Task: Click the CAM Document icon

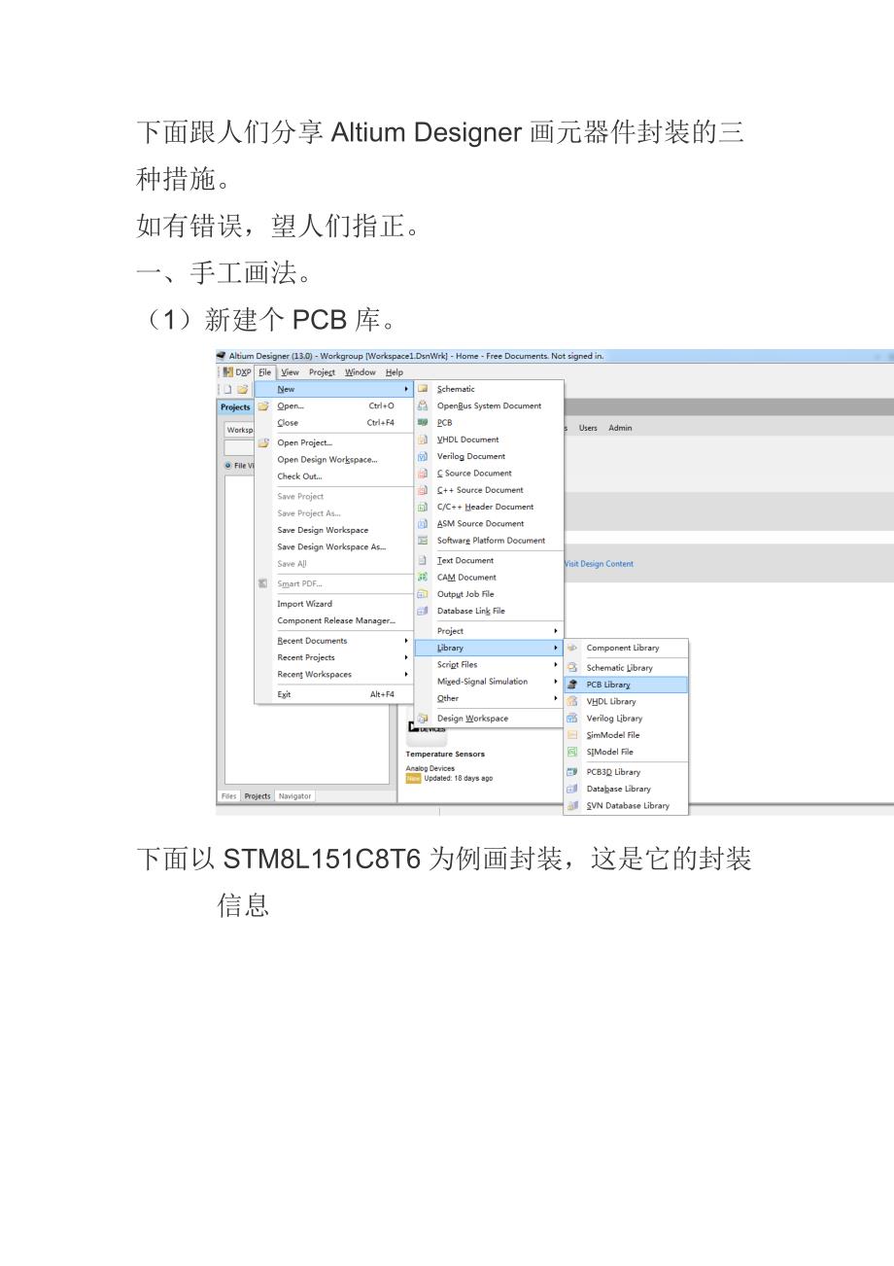Action: coord(423,578)
